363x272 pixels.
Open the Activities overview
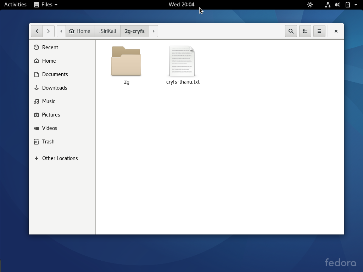(15, 5)
